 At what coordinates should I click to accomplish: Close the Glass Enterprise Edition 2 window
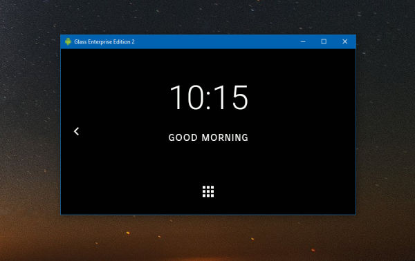[x=344, y=41]
